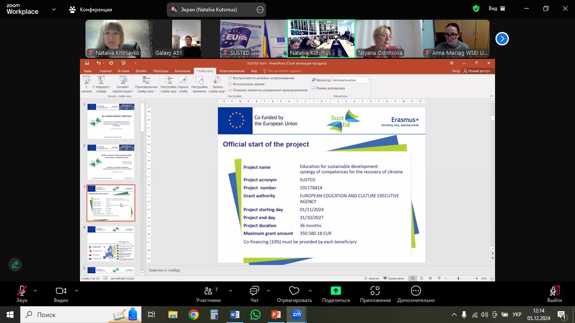This screenshot has width=575, height=323.
Task: Start camera using the Видео icon
Action: point(61,291)
